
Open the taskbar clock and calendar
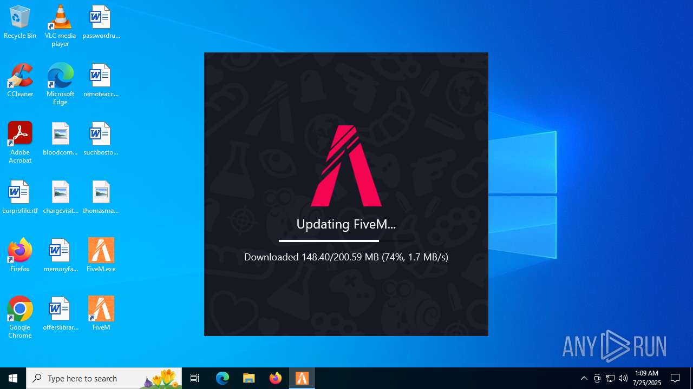pos(646,378)
